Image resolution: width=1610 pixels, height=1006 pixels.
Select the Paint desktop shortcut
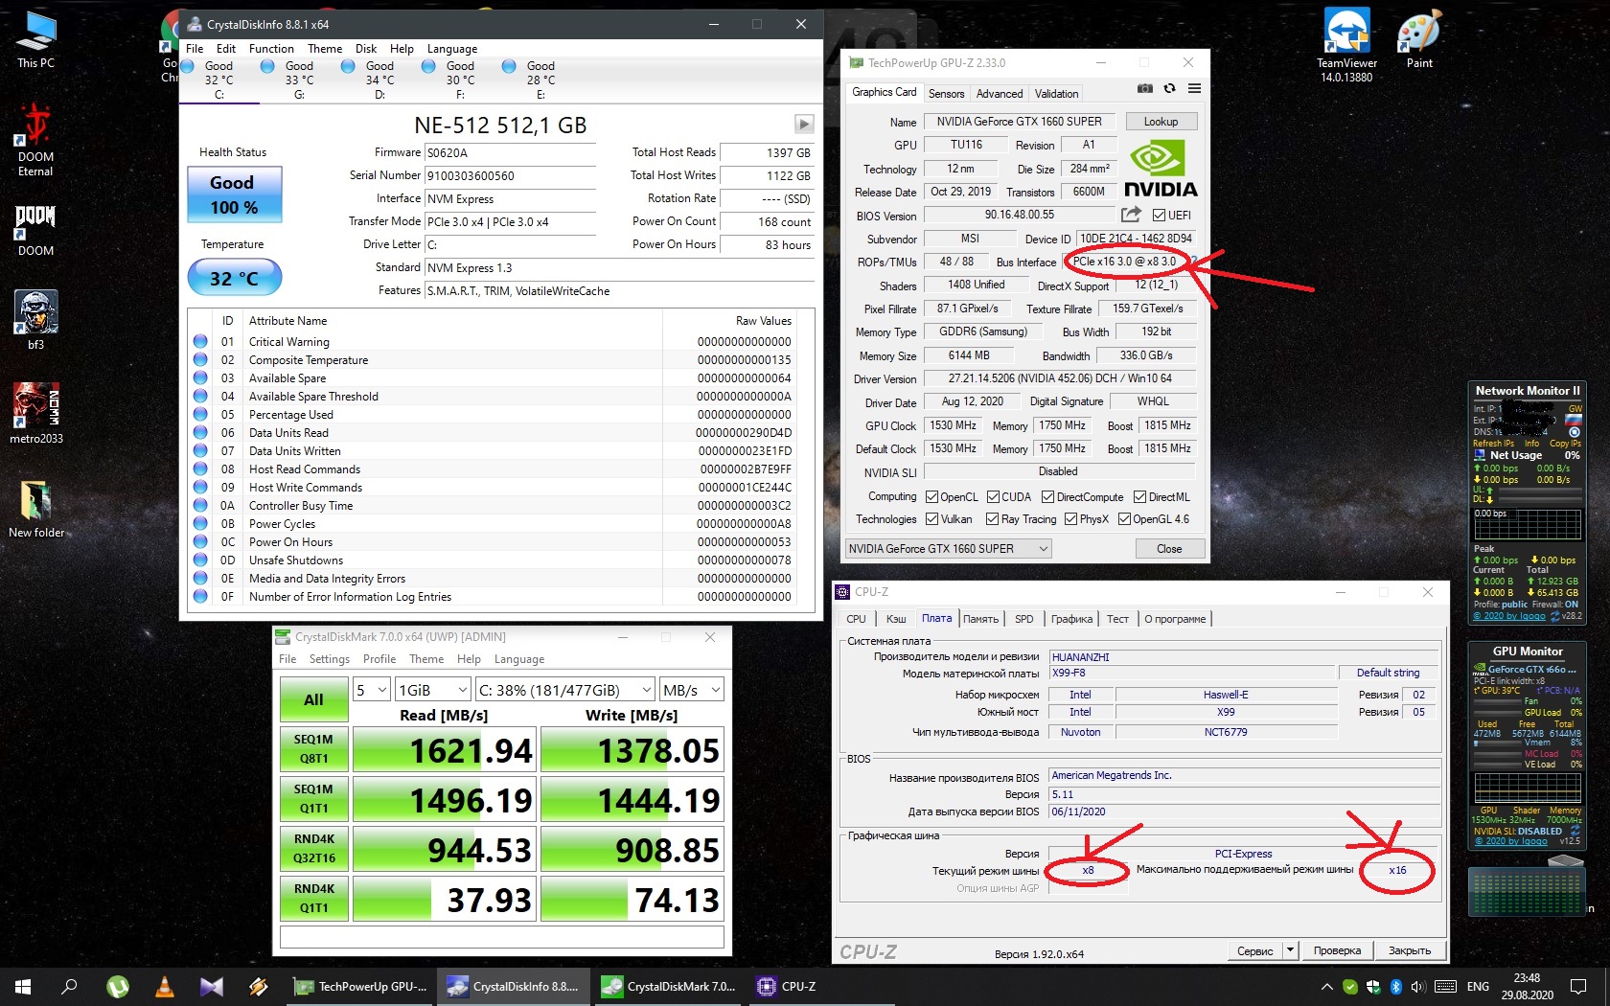[x=1419, y=40]
